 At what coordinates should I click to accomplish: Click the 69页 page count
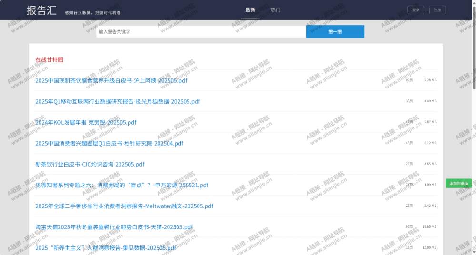click(x=409, y=80)
